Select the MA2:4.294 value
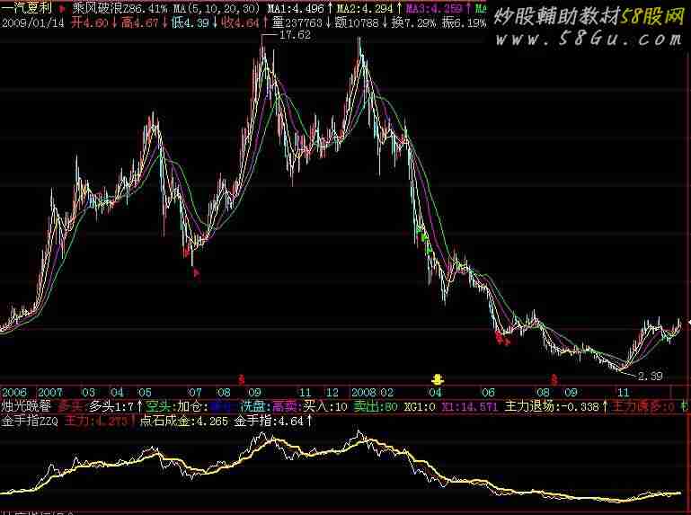Screen dimensions: 691x515 [365, 8]
